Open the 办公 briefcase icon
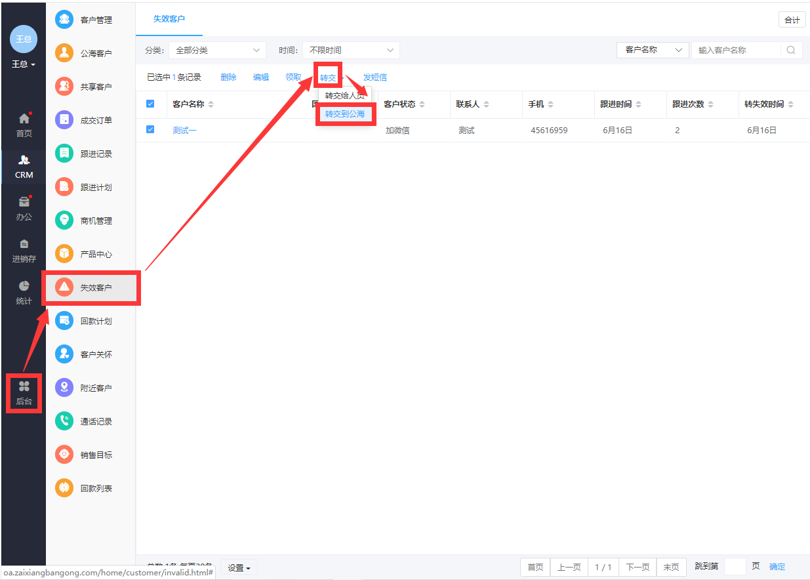The width and height of the screenshot is (810, 580). coord(24,201)
